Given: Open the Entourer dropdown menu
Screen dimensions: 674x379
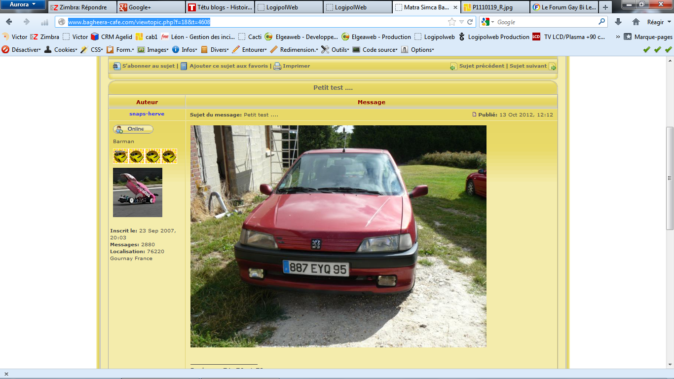Looking at the screenshot, I should pyautogui.click(x=250, y=49).
